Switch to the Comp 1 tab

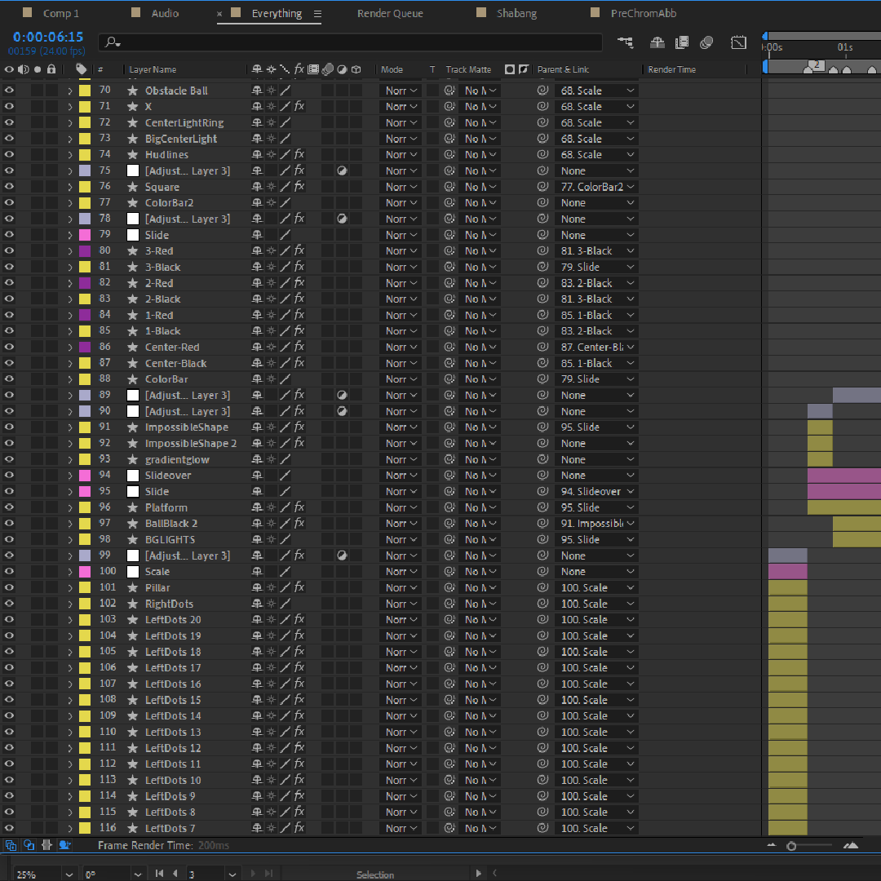[60, 13]
